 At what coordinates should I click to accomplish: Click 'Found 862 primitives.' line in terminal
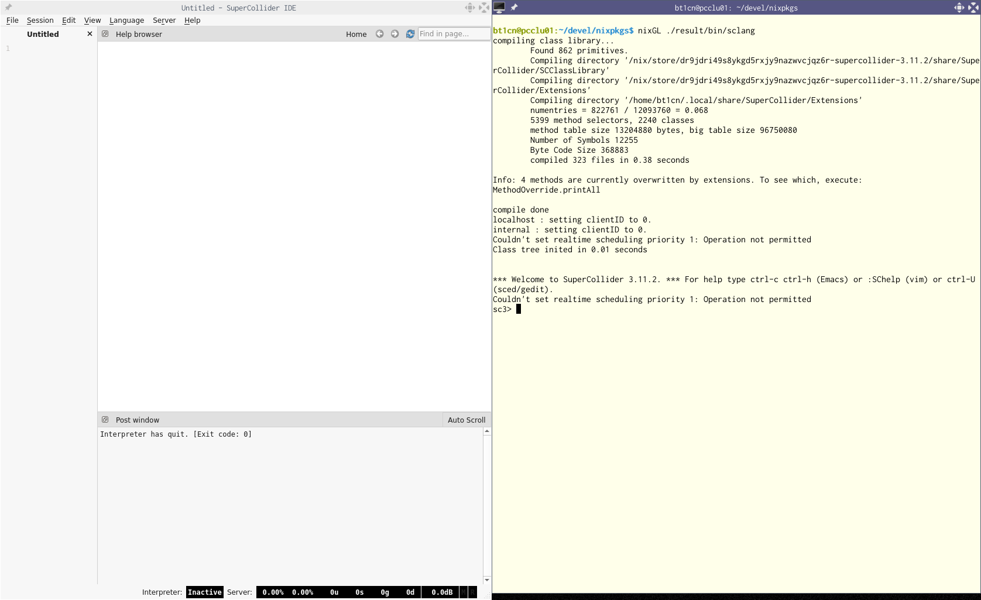pos(579,50)
